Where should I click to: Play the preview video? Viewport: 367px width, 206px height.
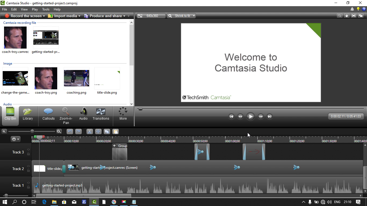click(250, 116)
